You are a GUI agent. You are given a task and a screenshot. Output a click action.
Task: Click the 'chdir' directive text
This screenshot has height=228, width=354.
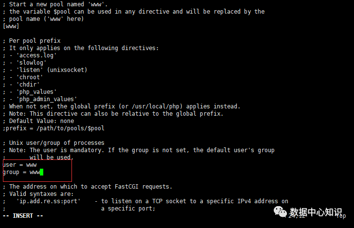[28, 85]
